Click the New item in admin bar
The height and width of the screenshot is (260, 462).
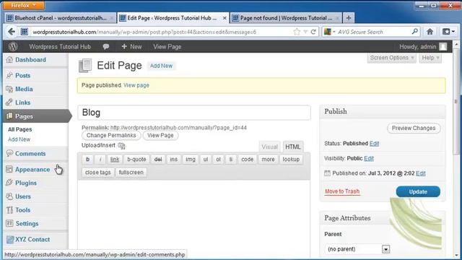click(x=131, y=46)
